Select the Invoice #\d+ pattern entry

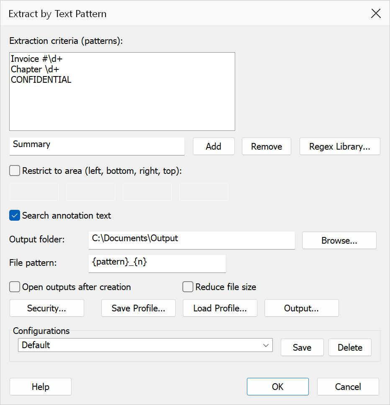(x=37, y=59)
